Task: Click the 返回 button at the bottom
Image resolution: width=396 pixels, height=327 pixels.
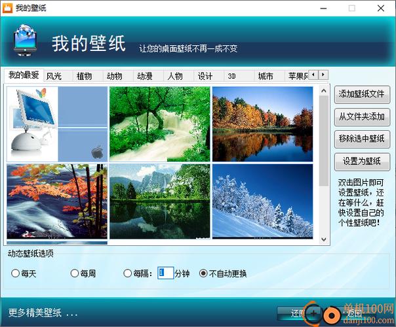Action: click(355, 313)
